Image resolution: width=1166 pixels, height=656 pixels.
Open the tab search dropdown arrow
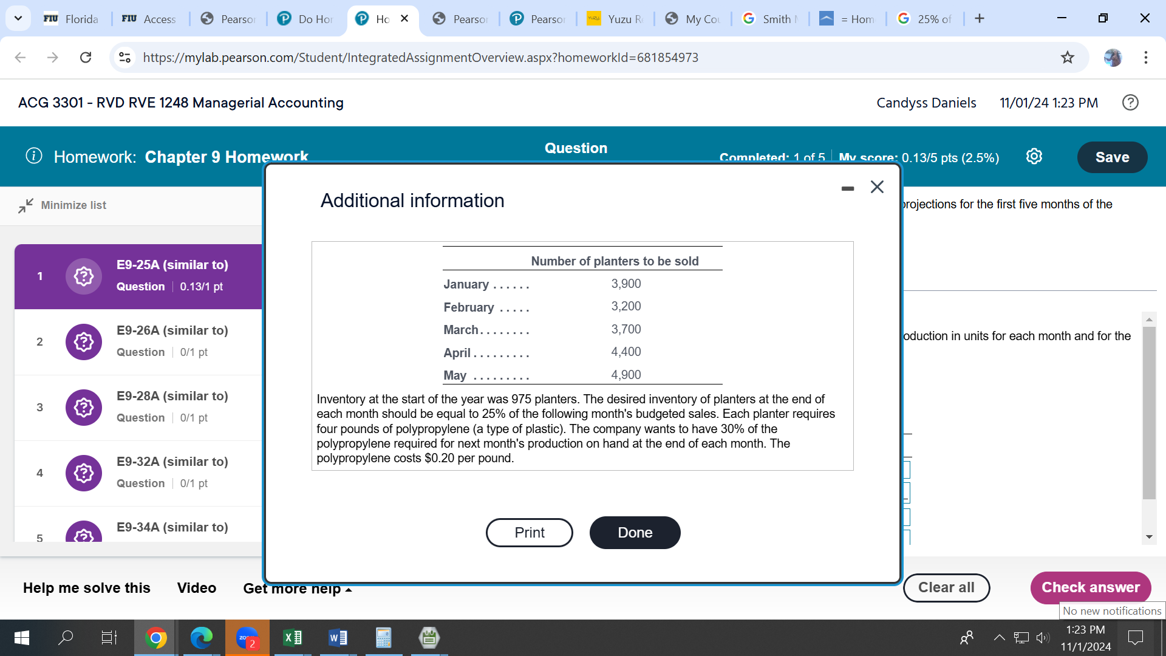click(18, 18)
